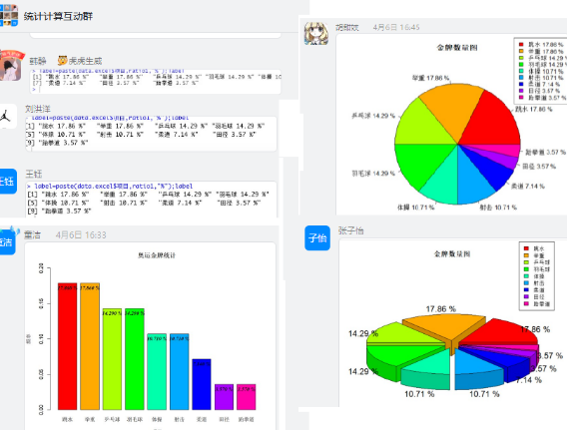Screen dimensions: 567x430
Task: Open the 3D exploded pie chart image
Action: tap(453, 322)
